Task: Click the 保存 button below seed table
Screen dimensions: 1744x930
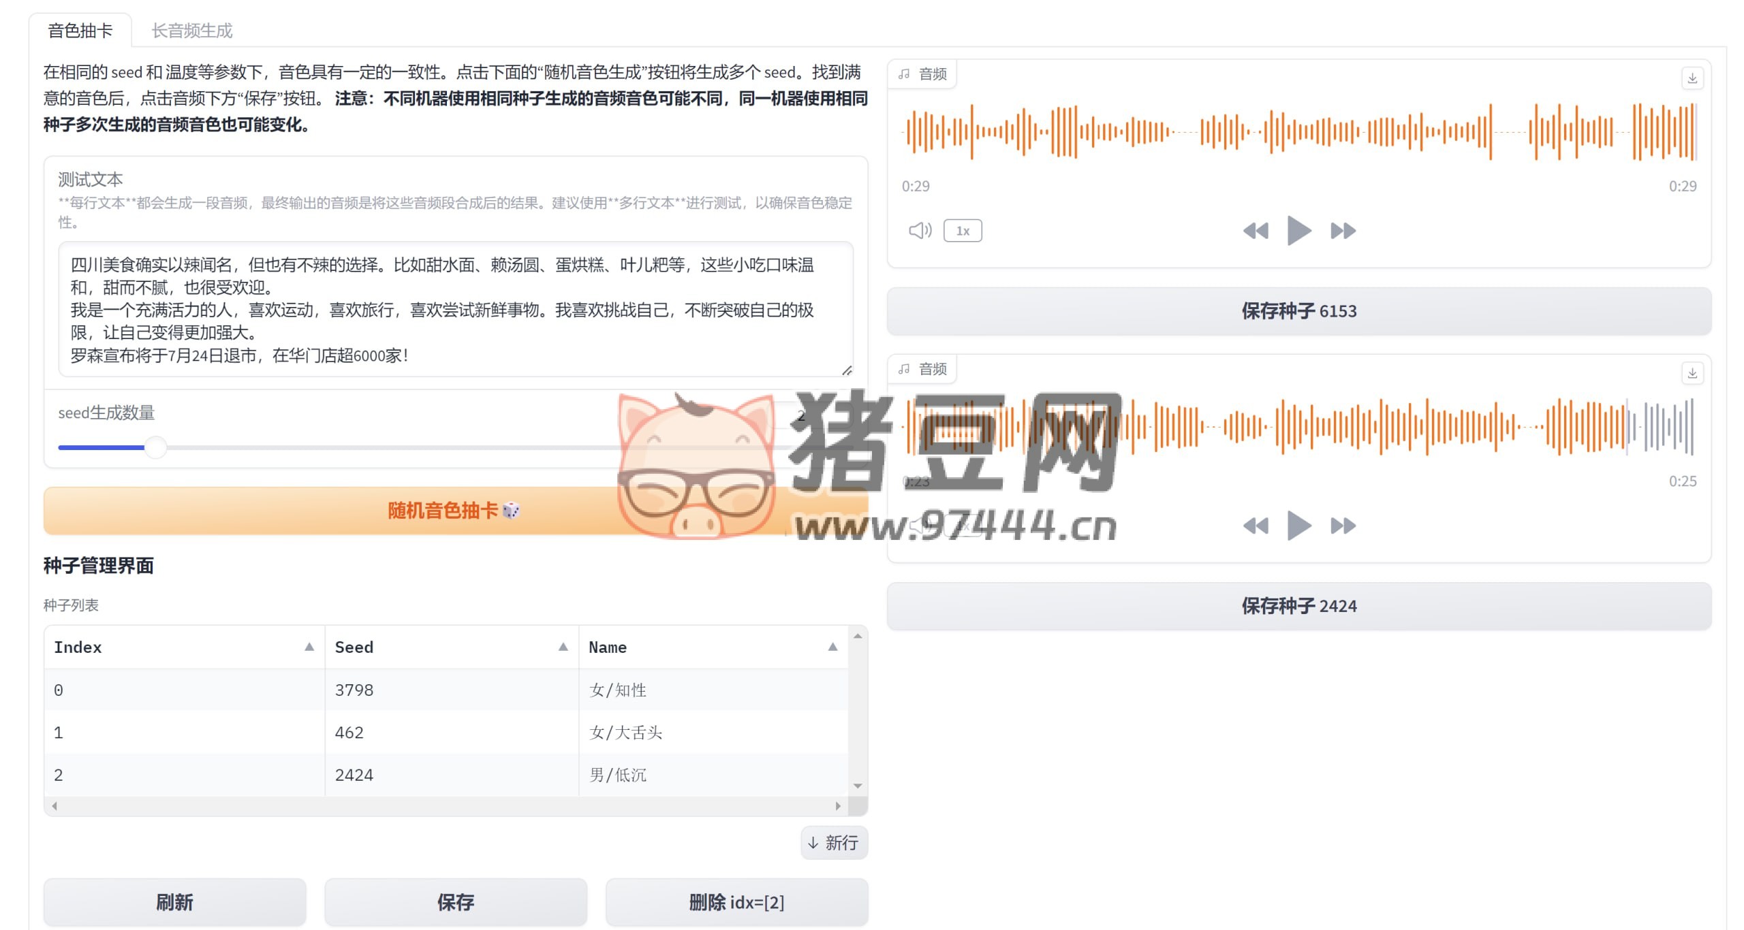Action: (x=456, y=902)
